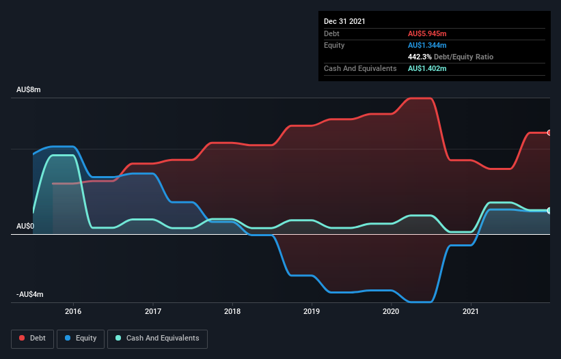Image resolution: width=561 pixels, height=359 pixels.
Task: Click the AU$1.402m cash value
Action: click(427, 68)
